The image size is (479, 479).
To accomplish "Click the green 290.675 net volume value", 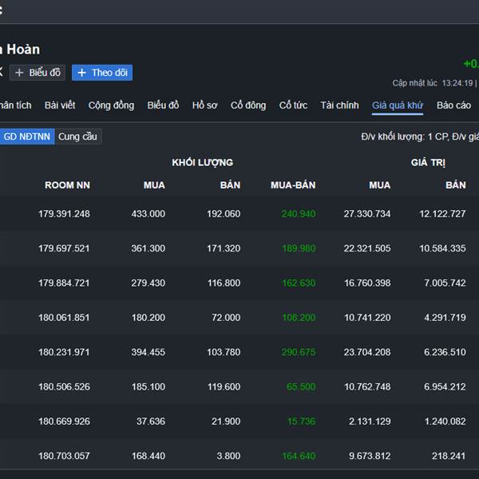I will click(x=299, y=352).
